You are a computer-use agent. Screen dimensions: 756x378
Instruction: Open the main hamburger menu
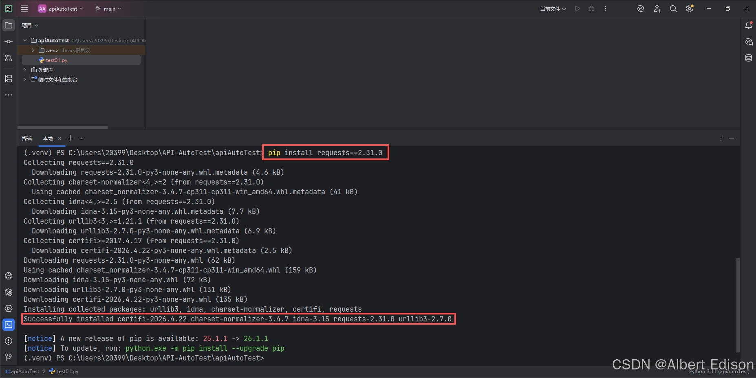tap(24, 9)
